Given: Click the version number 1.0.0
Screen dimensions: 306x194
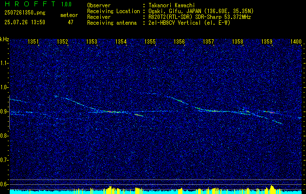Looking at the screenshot, I should tap(66, 4).
